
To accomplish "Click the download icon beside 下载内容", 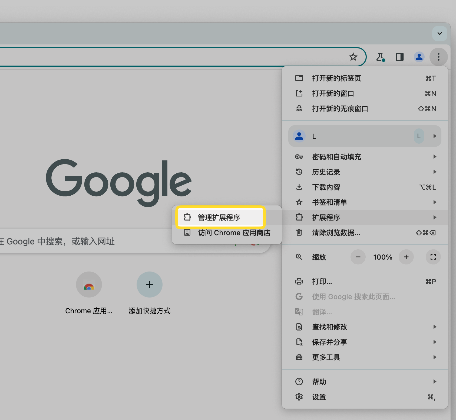I will pyautogui.click(x=299, y=187).
